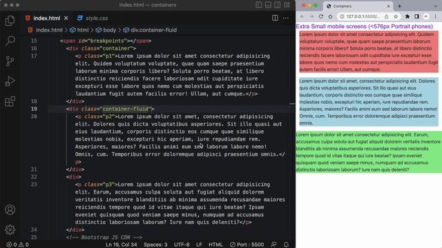442x248 pixels.
Task: Select the index.html editor tab
Action: pyautogui.click(x=47, y=19)
